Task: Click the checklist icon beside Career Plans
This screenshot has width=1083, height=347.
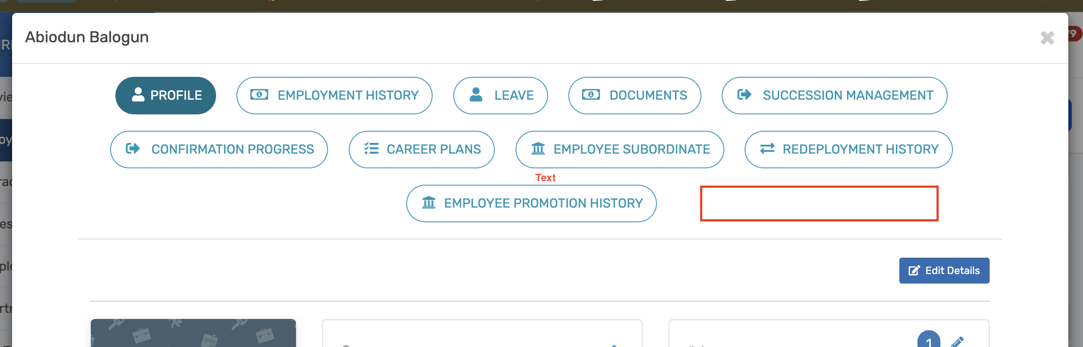Action: (x=371, y=148)
